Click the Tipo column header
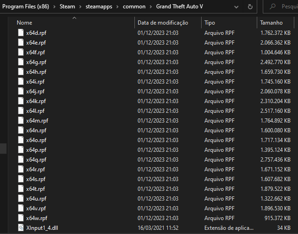 [209, 23]
